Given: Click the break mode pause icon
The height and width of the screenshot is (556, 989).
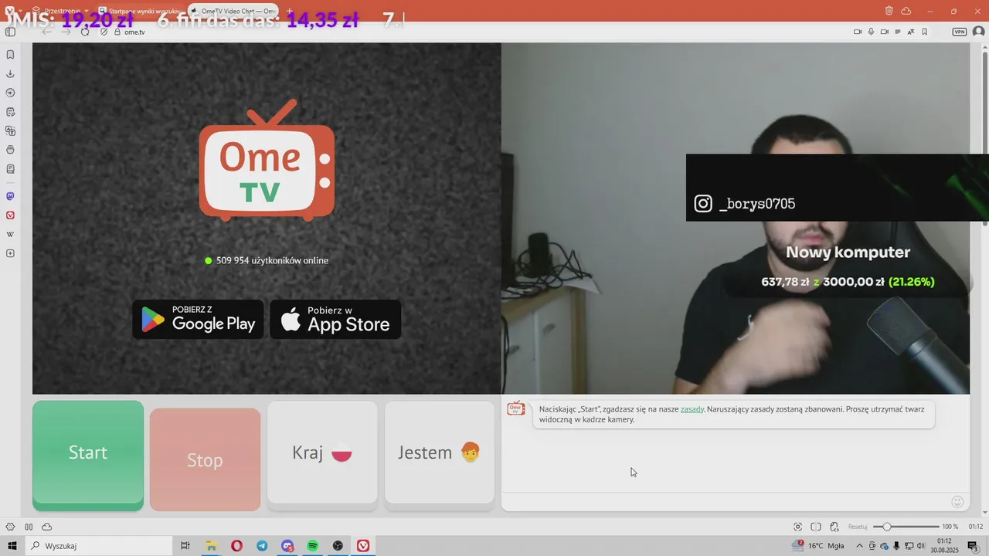Looking at the screenshot, I should coord(29,527).
